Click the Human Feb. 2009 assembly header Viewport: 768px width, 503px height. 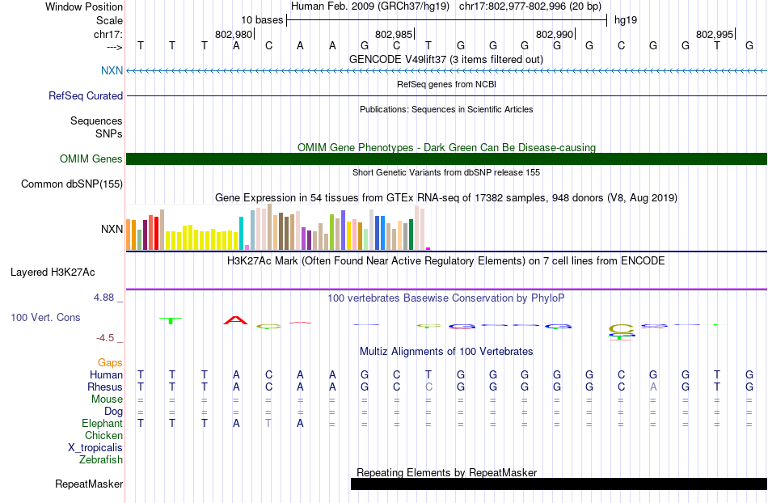pyautogui.click(x=369, y=6)
